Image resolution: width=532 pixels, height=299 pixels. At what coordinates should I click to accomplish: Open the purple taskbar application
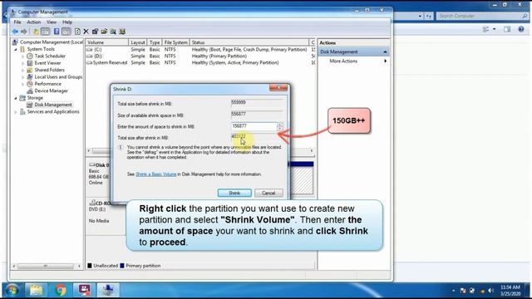(85, 290)
